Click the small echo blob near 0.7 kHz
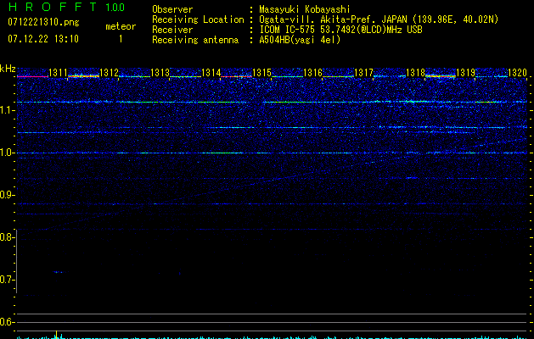The image size is (534, 339). point(59,272)
